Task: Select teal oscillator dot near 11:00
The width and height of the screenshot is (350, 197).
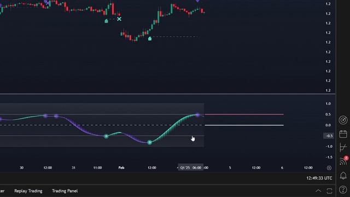Action: point(106,136)
